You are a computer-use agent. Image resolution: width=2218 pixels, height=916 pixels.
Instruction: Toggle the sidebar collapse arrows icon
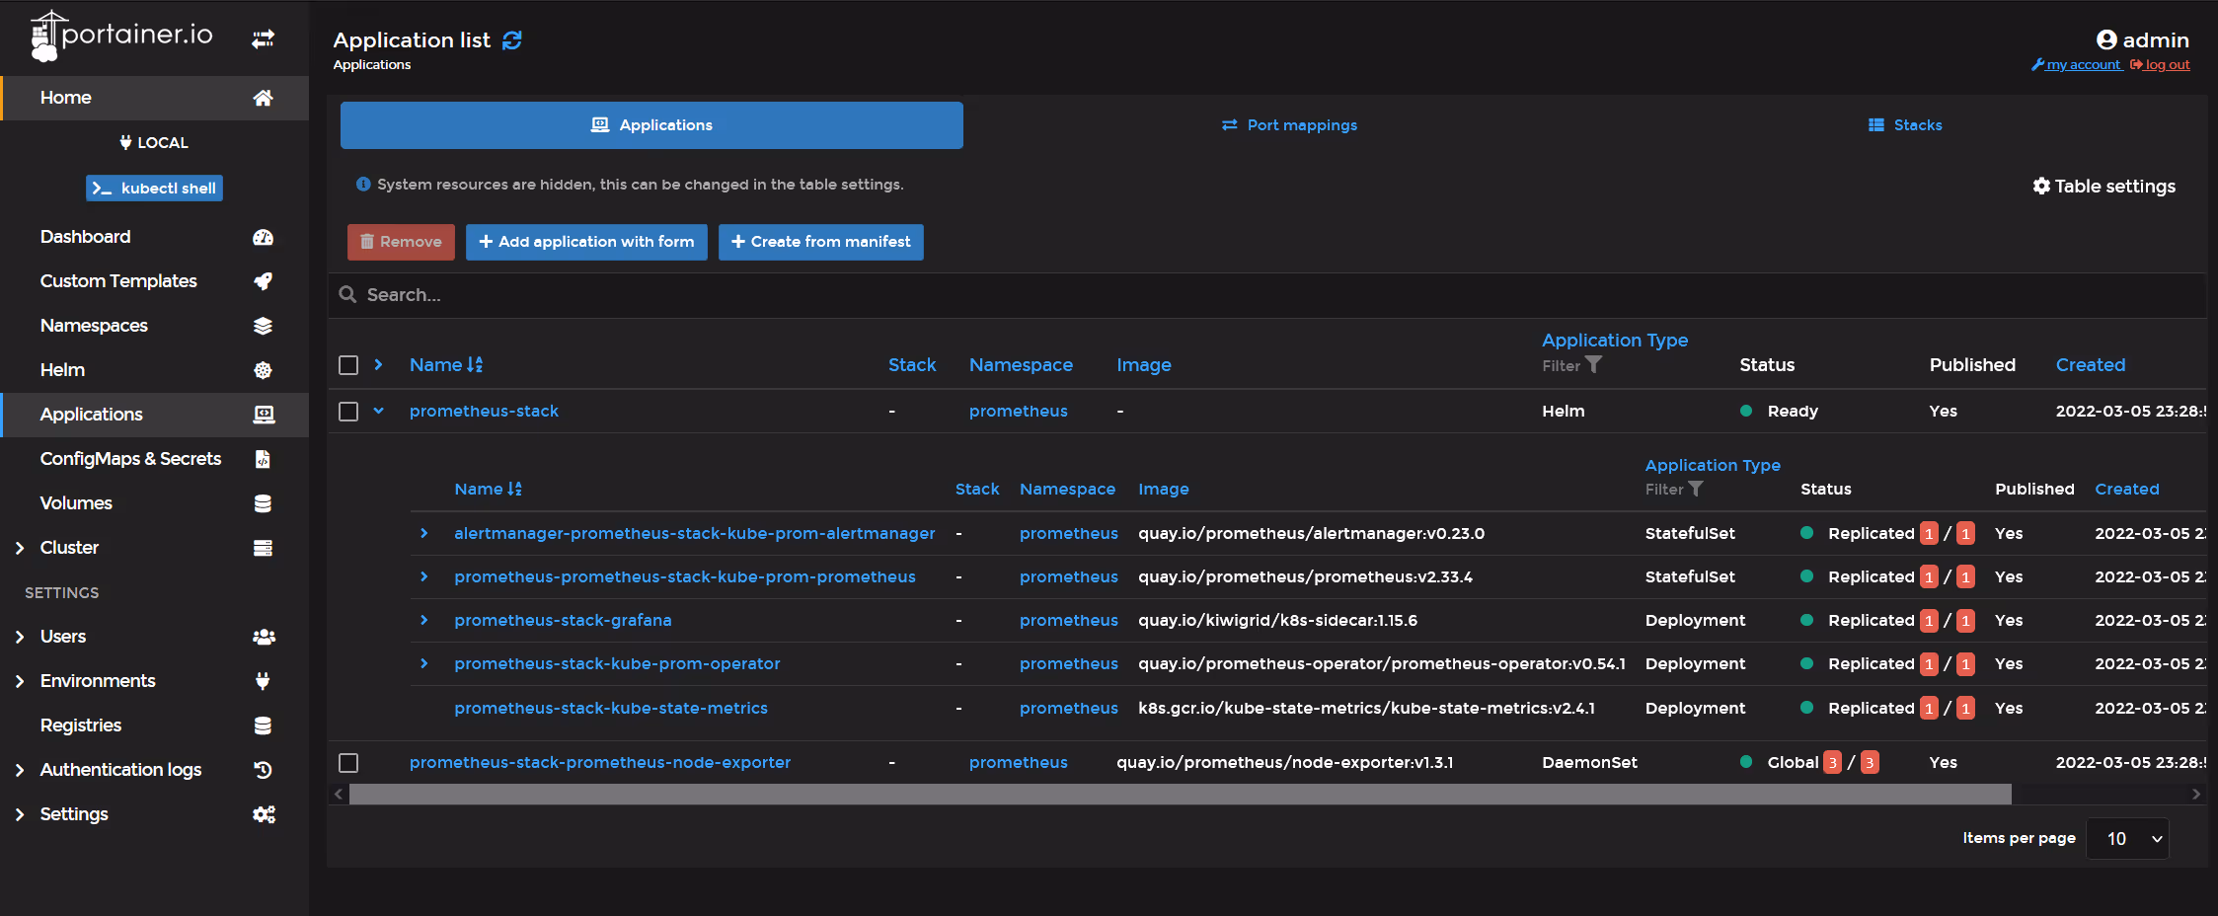click(263, 38)
